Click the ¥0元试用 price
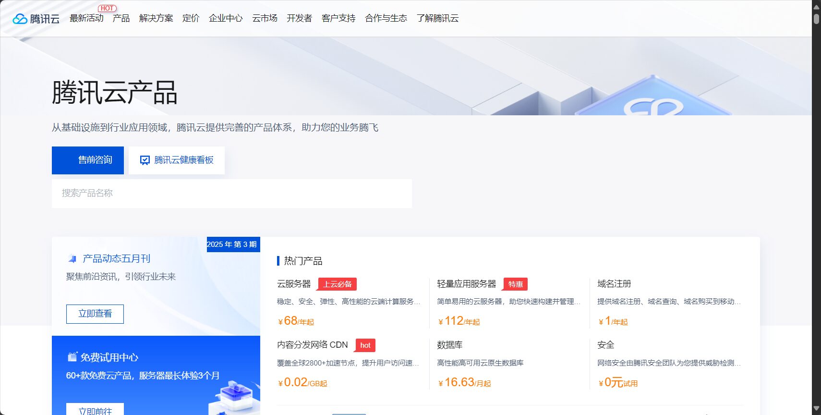Screen dimensions: 821x415 [x=618, y=382]
